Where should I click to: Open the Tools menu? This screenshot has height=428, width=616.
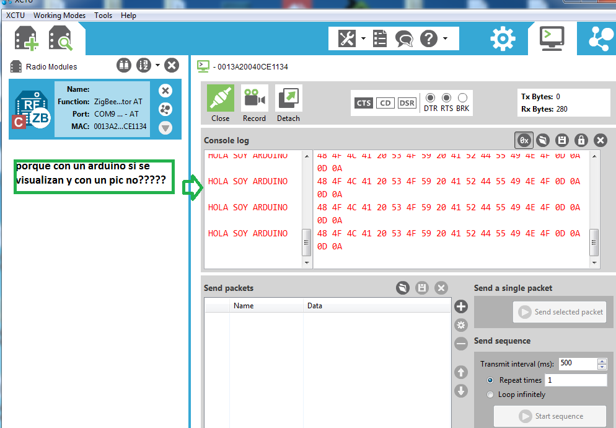(x=103, y=16)
